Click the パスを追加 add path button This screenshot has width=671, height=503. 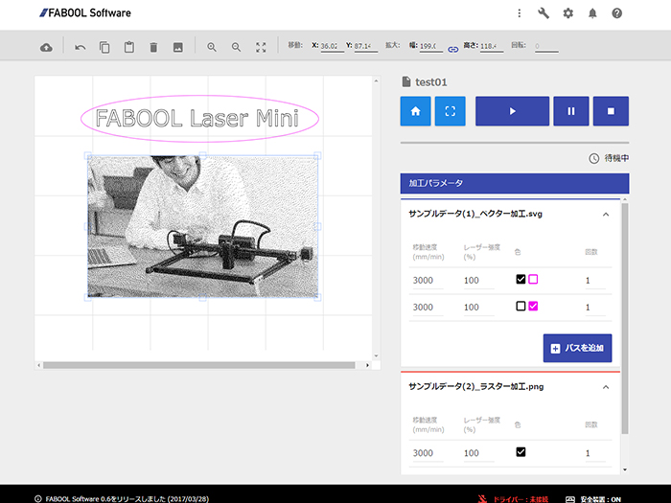click(577, 348)
